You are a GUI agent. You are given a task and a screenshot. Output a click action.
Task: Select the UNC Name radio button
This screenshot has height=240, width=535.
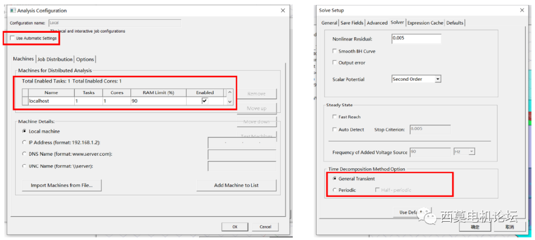pyautogui.click(x=24, y=166)
